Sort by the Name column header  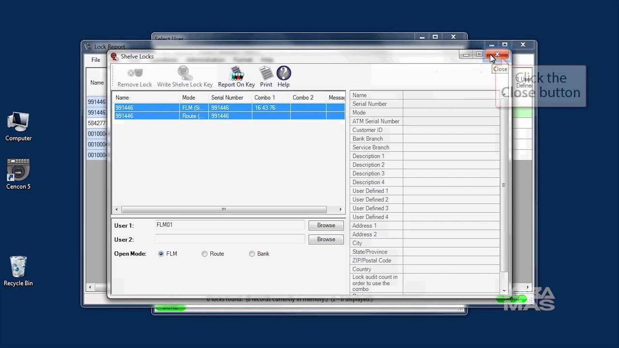tap(146, 98)
